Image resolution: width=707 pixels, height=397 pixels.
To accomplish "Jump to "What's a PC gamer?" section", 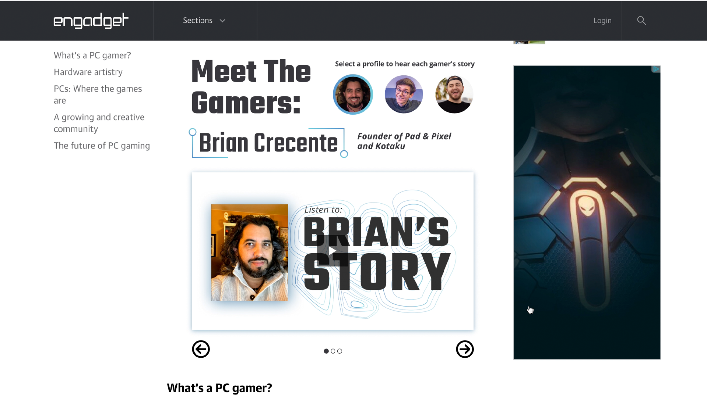I will (92, 56).
